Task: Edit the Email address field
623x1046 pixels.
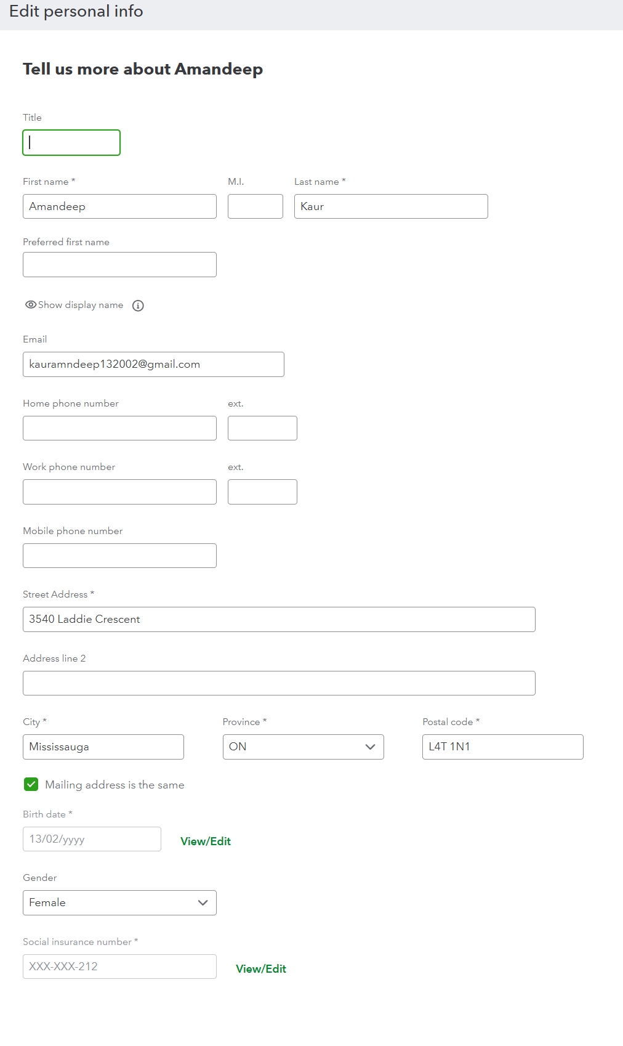Action: coord(153,364)
